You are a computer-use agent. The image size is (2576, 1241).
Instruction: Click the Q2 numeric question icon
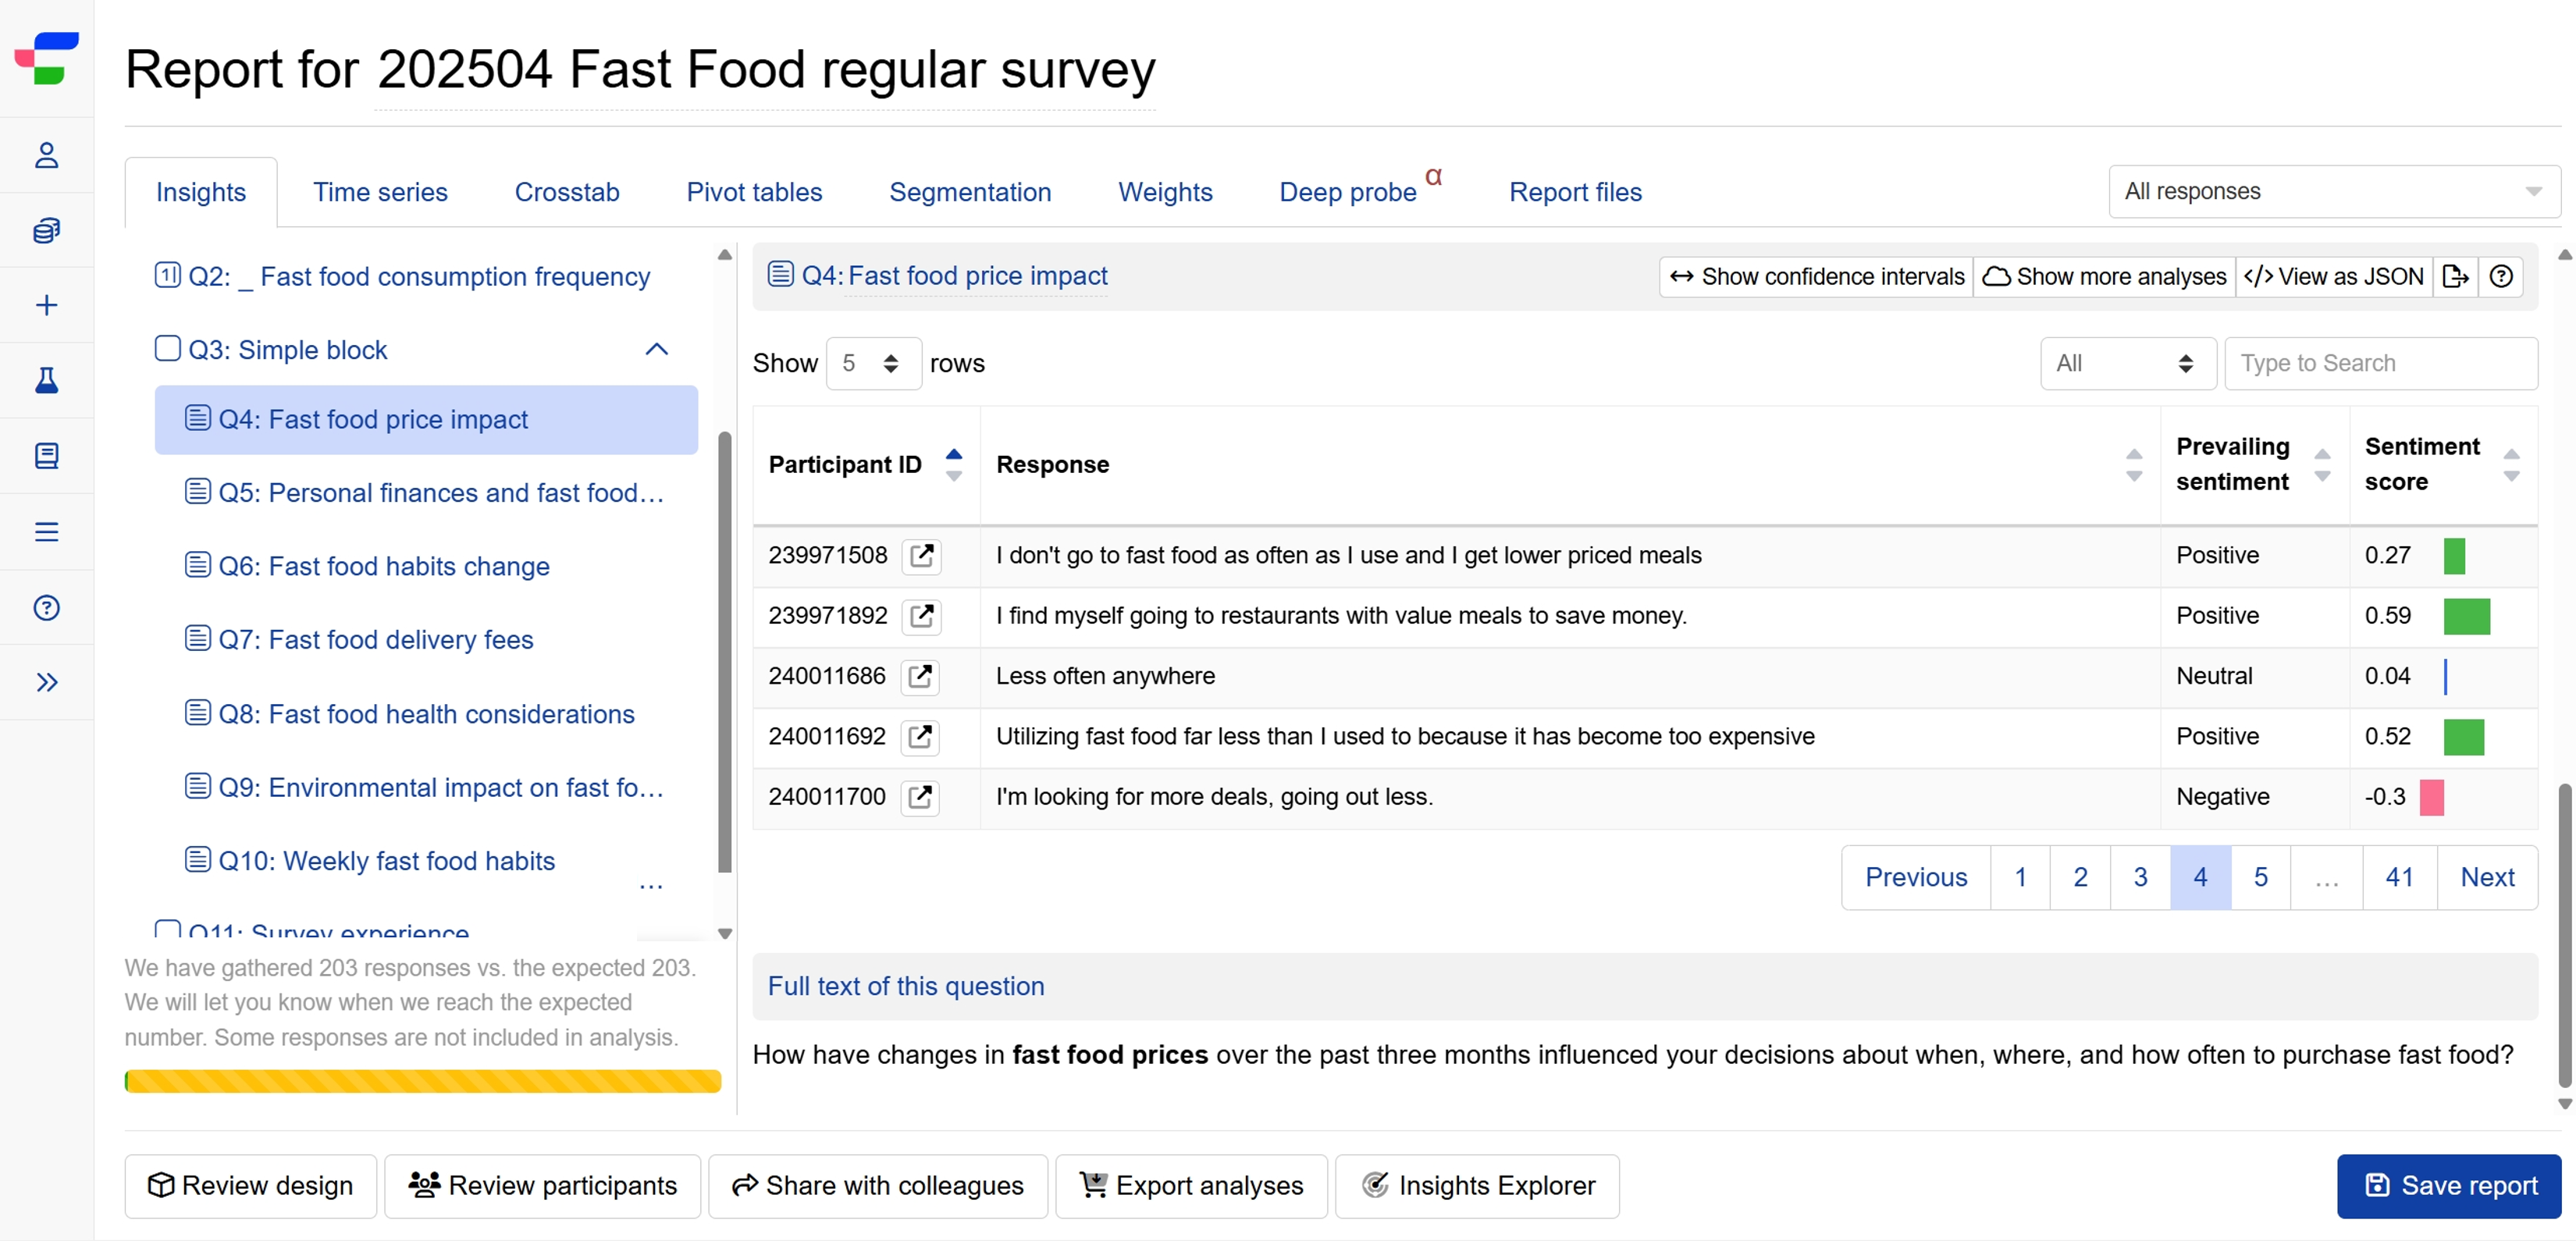tap(167, 274)
